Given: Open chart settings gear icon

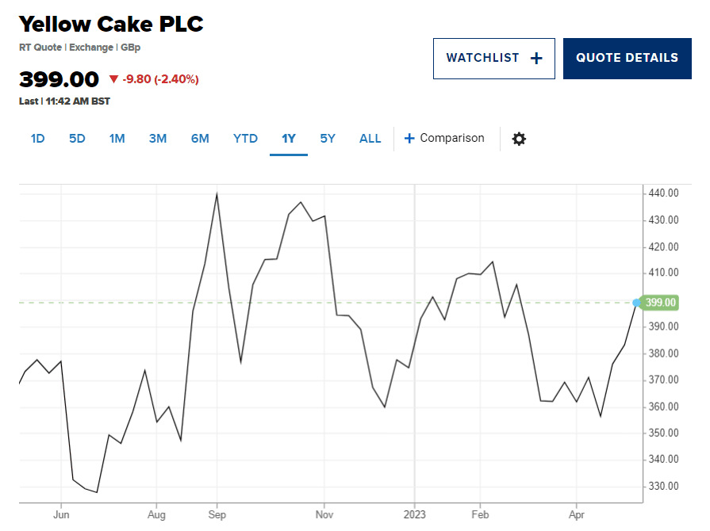Looking at the screenshot, I should click(x=519, y=139).
